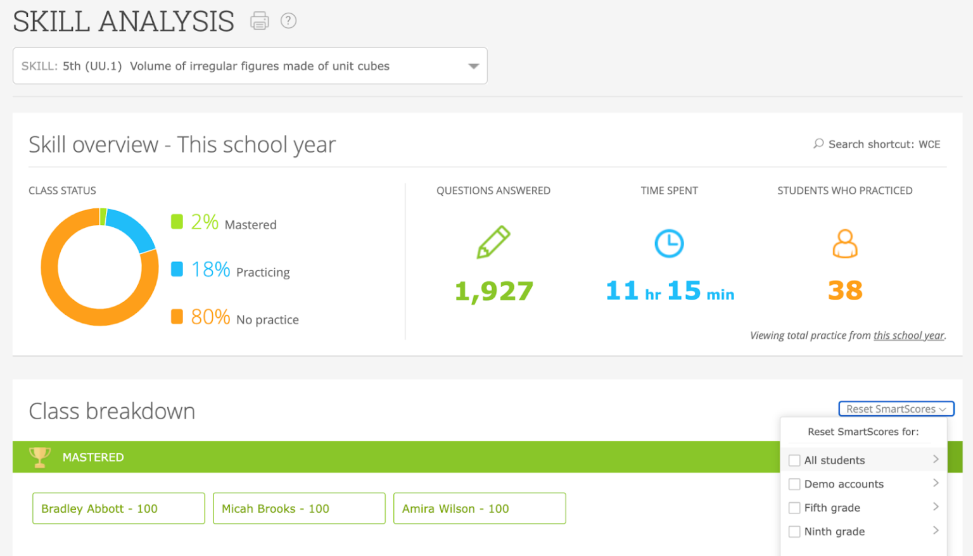Select Amira Wilson - 100 student box
Viewport: 973px width, 556px height.
click(480, 509)
